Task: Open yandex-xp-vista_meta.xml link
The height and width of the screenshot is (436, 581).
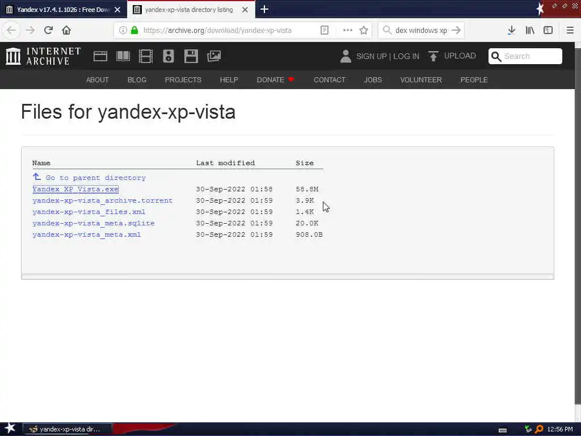Action: [x=87, y=234]
